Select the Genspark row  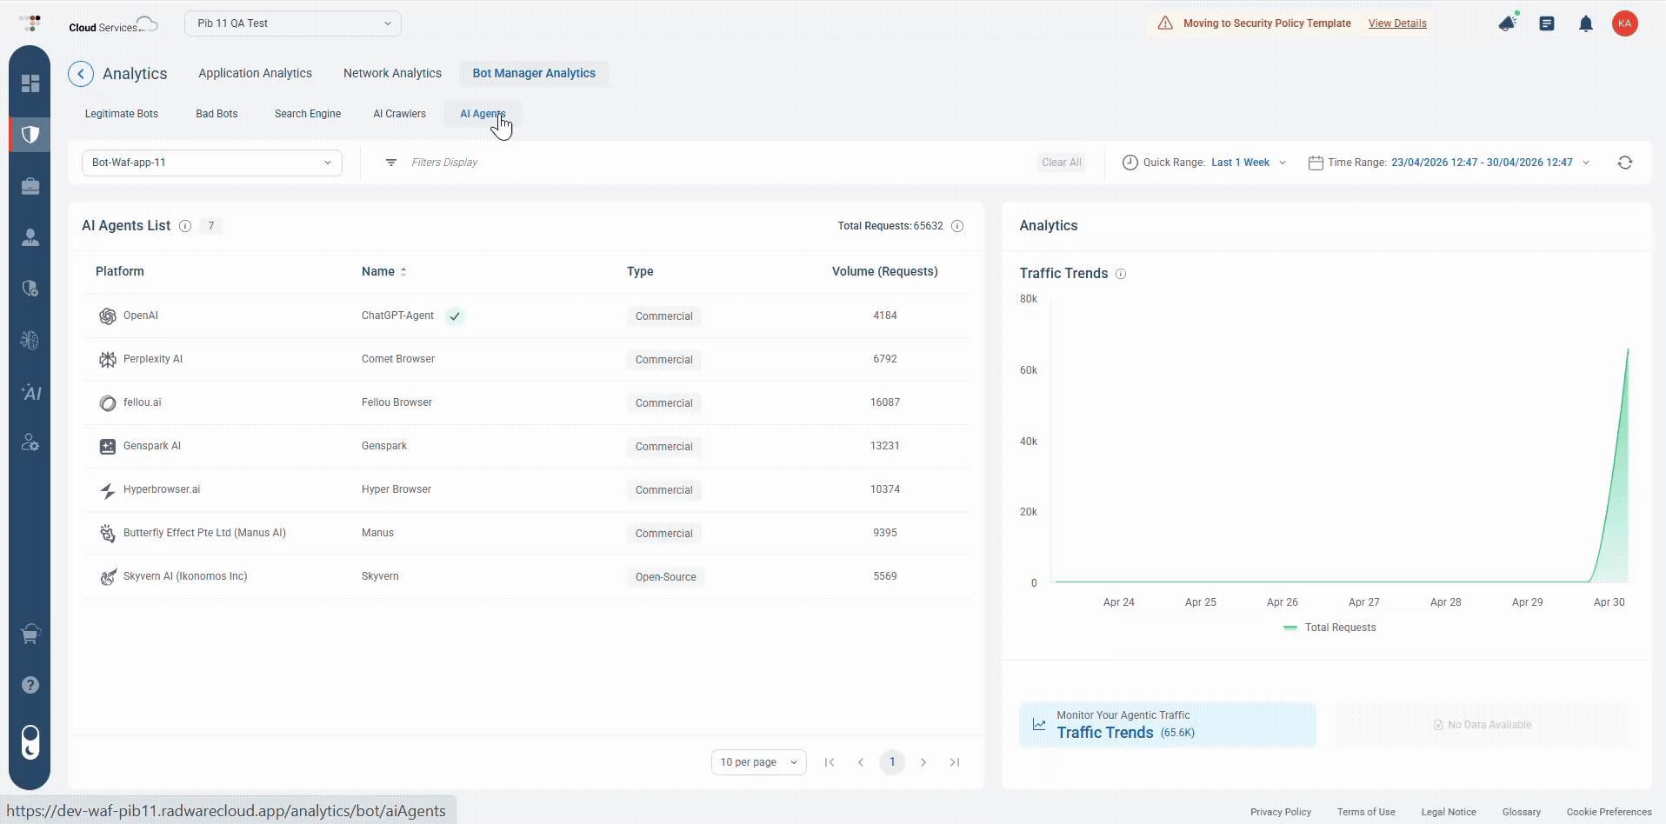tap(527, 447)
